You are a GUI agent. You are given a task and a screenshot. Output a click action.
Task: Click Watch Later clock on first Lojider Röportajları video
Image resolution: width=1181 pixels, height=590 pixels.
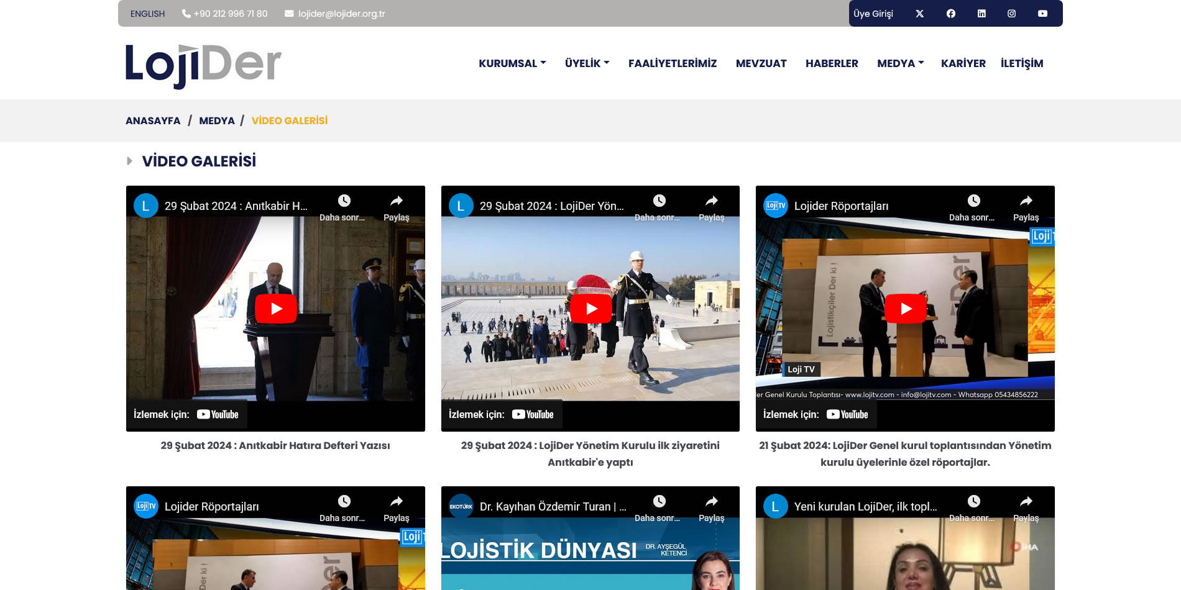click(x=973, y=201)
